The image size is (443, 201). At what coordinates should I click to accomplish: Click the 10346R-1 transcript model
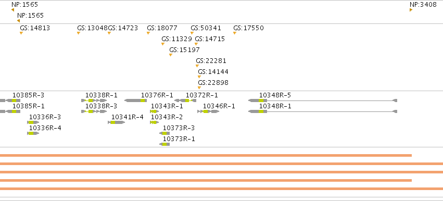click(x=208, y=111)
